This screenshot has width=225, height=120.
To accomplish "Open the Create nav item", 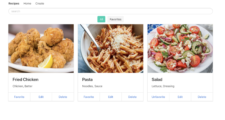I will click(x=40, y=4).
